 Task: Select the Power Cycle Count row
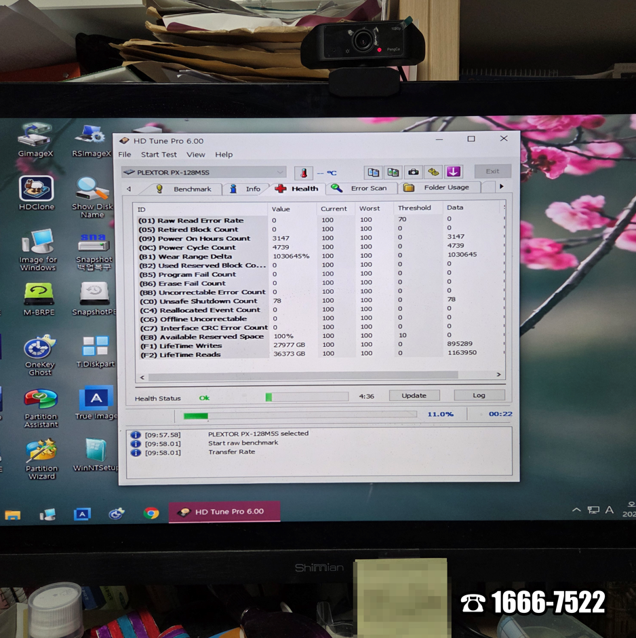click(320, 247)
